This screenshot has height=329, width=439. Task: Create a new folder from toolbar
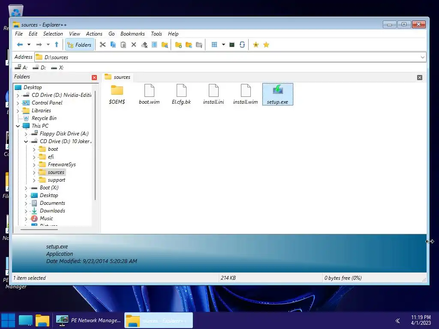pos(178,45)
